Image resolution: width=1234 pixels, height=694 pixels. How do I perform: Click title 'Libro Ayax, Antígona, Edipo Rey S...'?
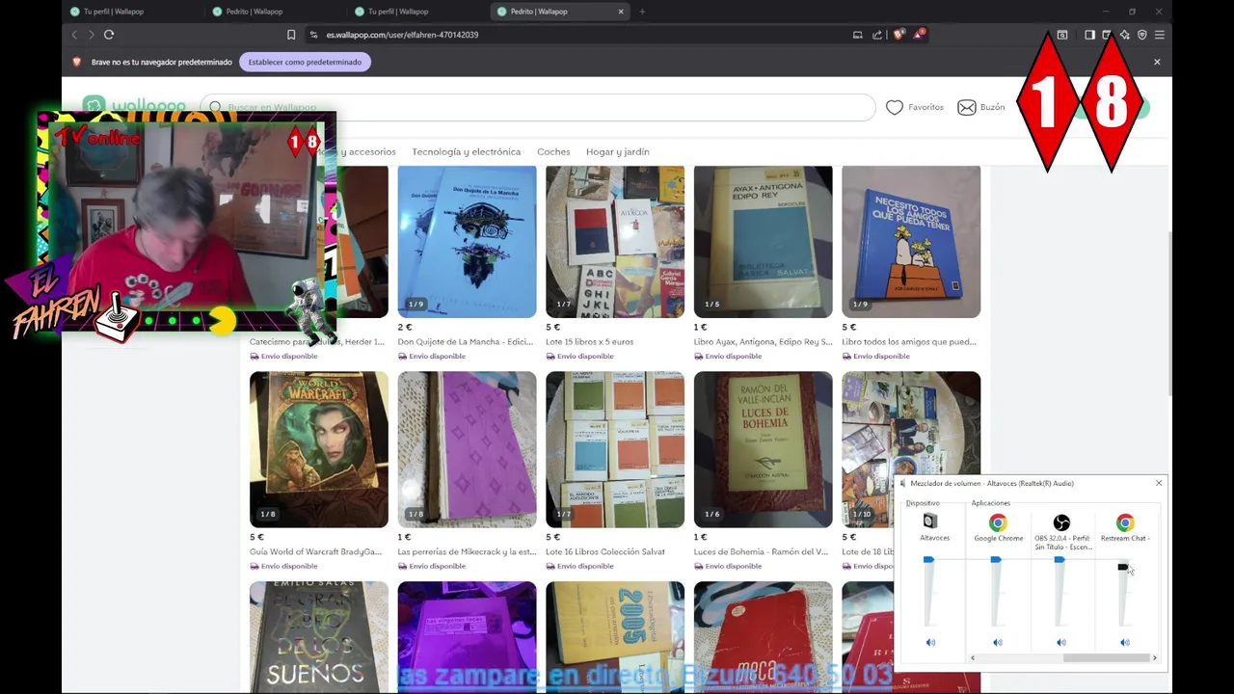click(x=763, y=341)
